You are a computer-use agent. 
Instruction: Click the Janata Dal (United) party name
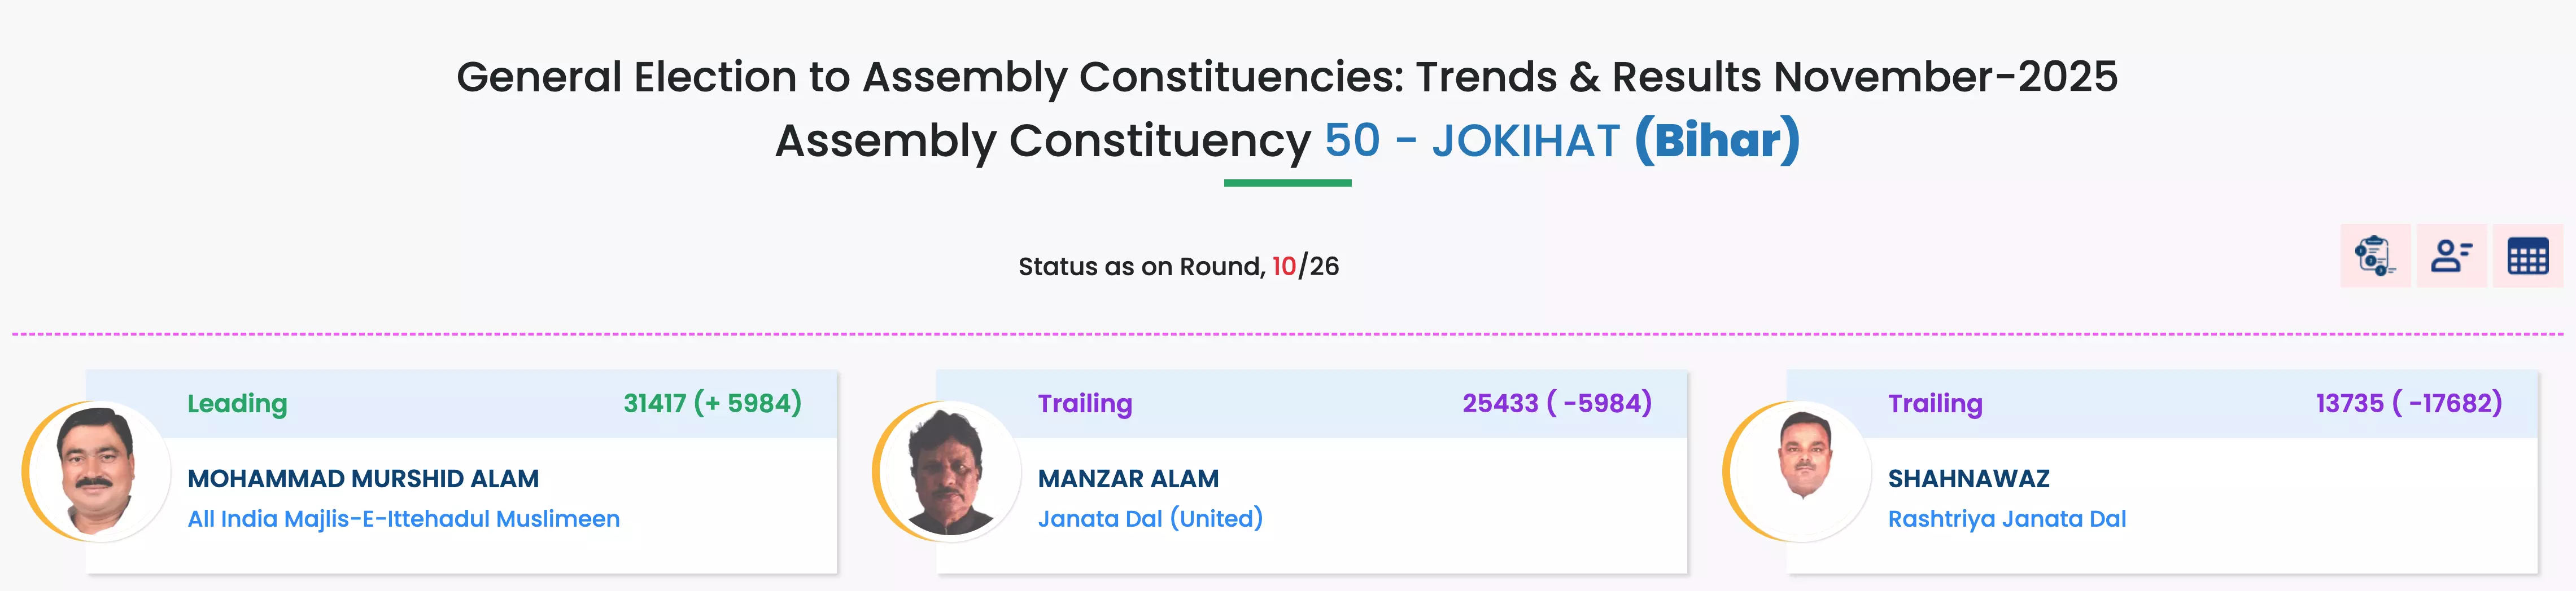click(x=1150, y=519)
